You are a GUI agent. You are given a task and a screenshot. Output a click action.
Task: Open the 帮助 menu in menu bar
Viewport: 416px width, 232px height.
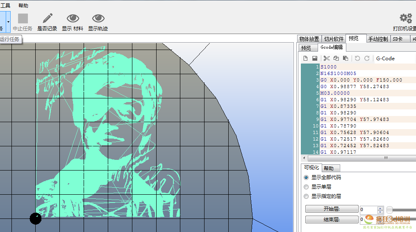coord(23,6)
